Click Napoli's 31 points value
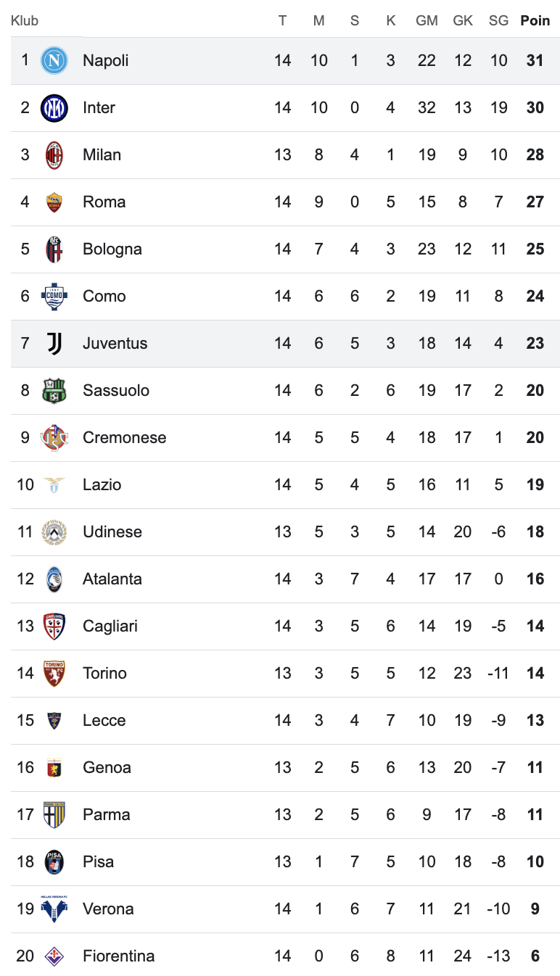 [x=535, y=60]
